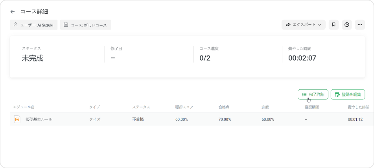Expand the エクスポート dropdown chevron

pos(320,25)
